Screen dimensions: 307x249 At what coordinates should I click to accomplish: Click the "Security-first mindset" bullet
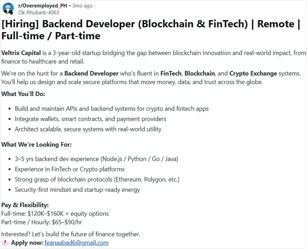(x=77, y=190)
